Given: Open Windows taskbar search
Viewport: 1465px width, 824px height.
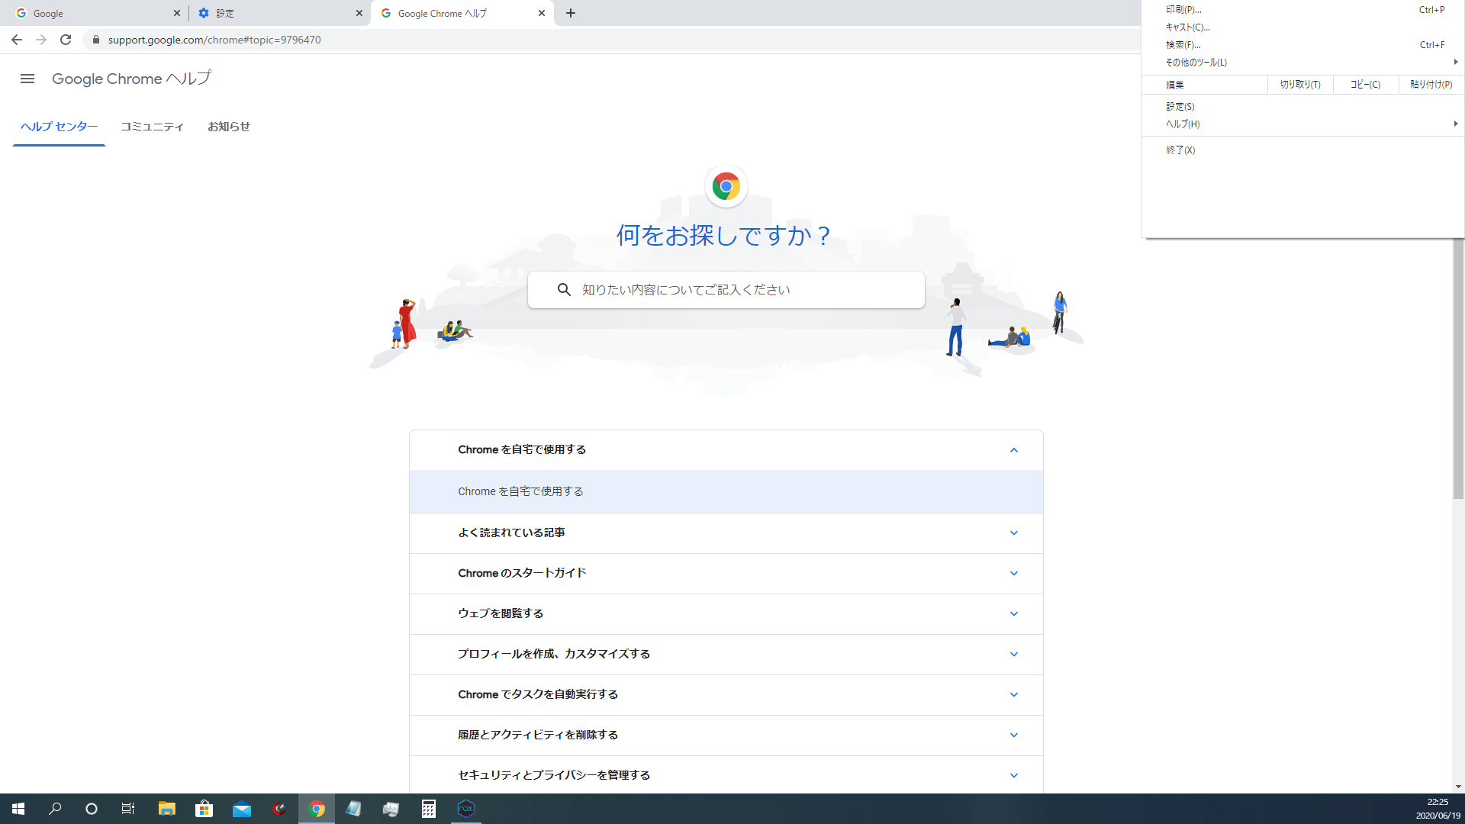Looking at the screenshot, I should click(55, 809).
